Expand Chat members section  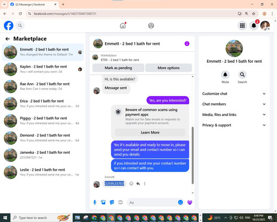point(234,104)
